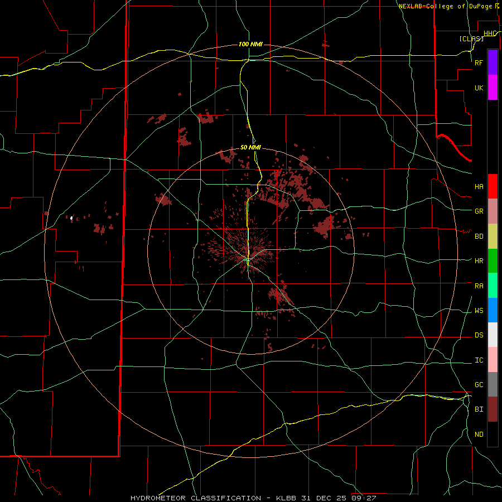The height and width of the screenshot is (502, 502).
Task: Click the DS white legend swatch
Action: [493, 335]
